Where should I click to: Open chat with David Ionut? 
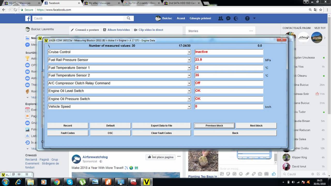303,166
